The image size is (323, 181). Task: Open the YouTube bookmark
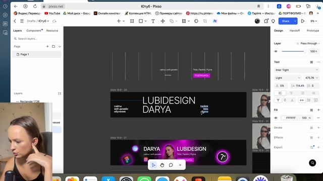(52, 14)
